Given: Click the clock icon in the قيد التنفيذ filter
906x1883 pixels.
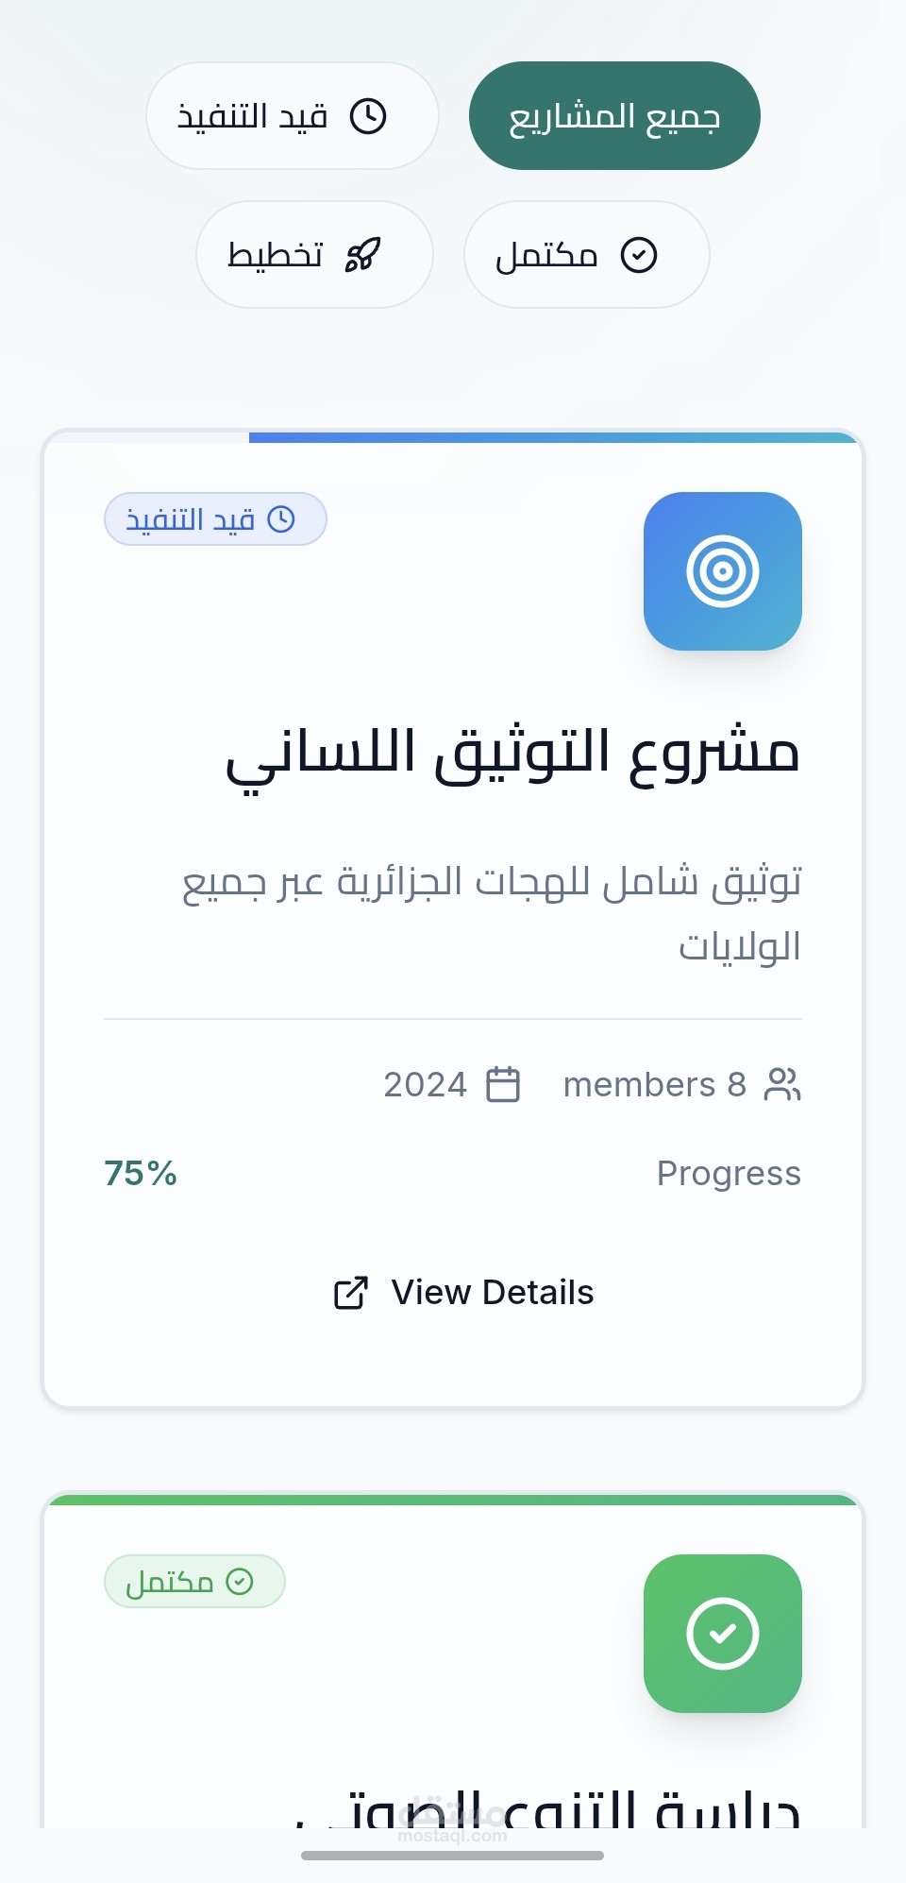Looking at the screenshot, I should point(368,116).
